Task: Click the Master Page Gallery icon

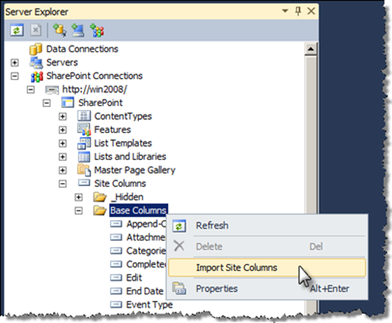Action: (84, 170)
